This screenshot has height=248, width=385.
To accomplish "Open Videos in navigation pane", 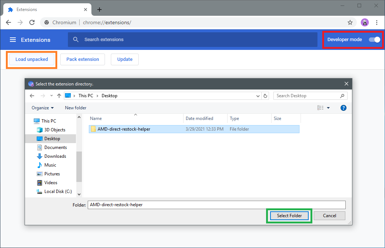I will 51,183.
